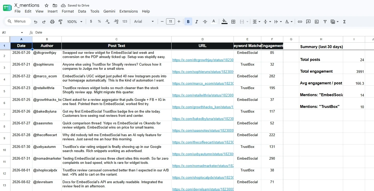This screenshot has width=374, height=191.
Task: Open the Data menu
Action: [82, 11]
